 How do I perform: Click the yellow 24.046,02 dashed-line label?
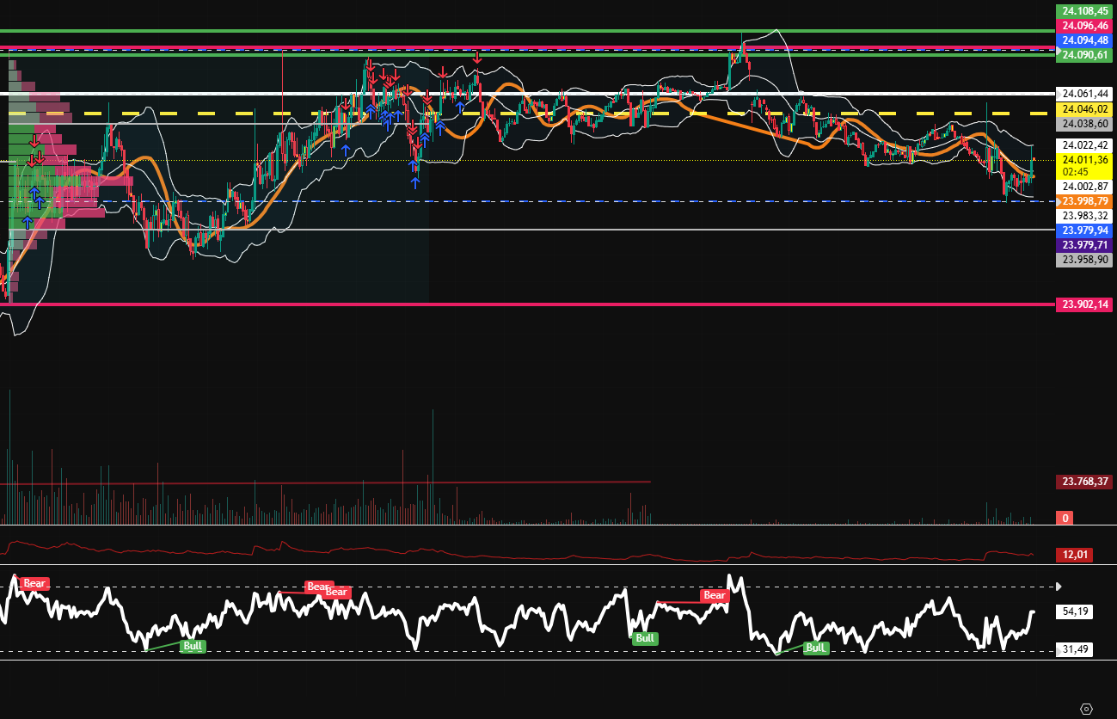tap(1084, 110)
